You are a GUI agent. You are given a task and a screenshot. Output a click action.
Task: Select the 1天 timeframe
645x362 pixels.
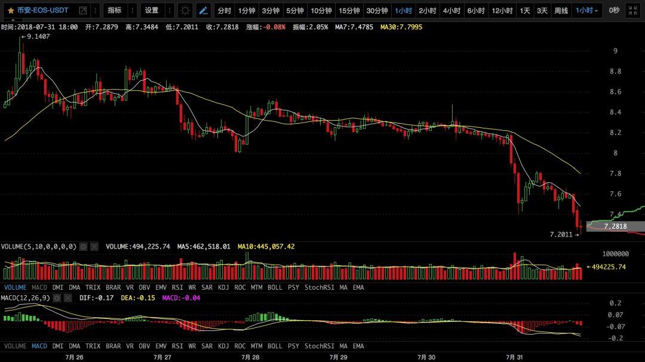pyautogui.click(x=525, y=11)
